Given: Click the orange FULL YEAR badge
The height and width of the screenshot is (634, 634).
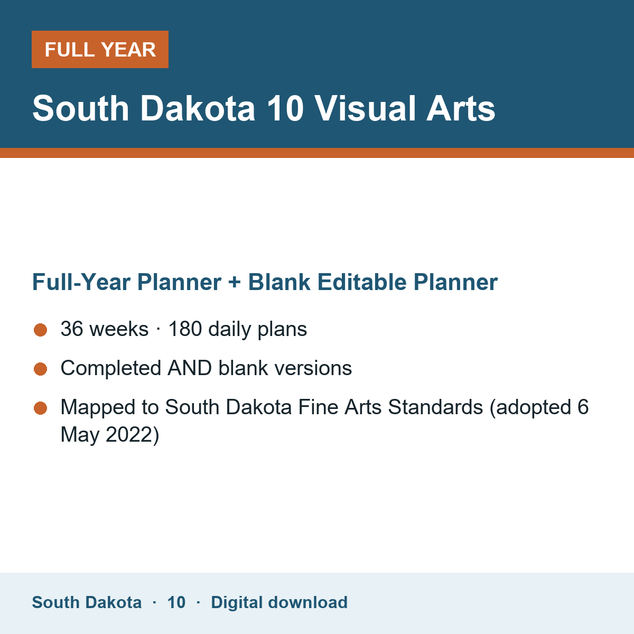Looking at the screenshot, I should click(x=100, y=49).
